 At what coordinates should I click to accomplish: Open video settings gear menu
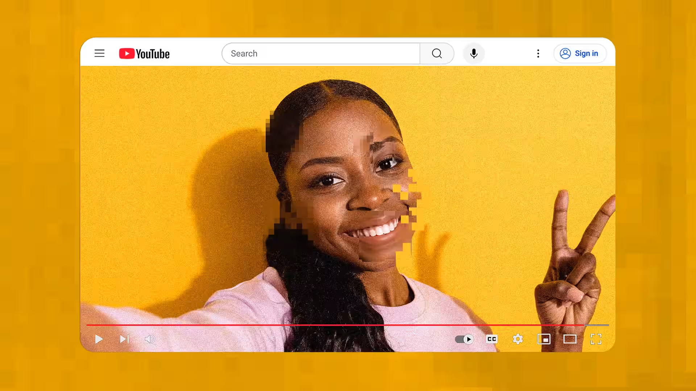pos(518,339)
